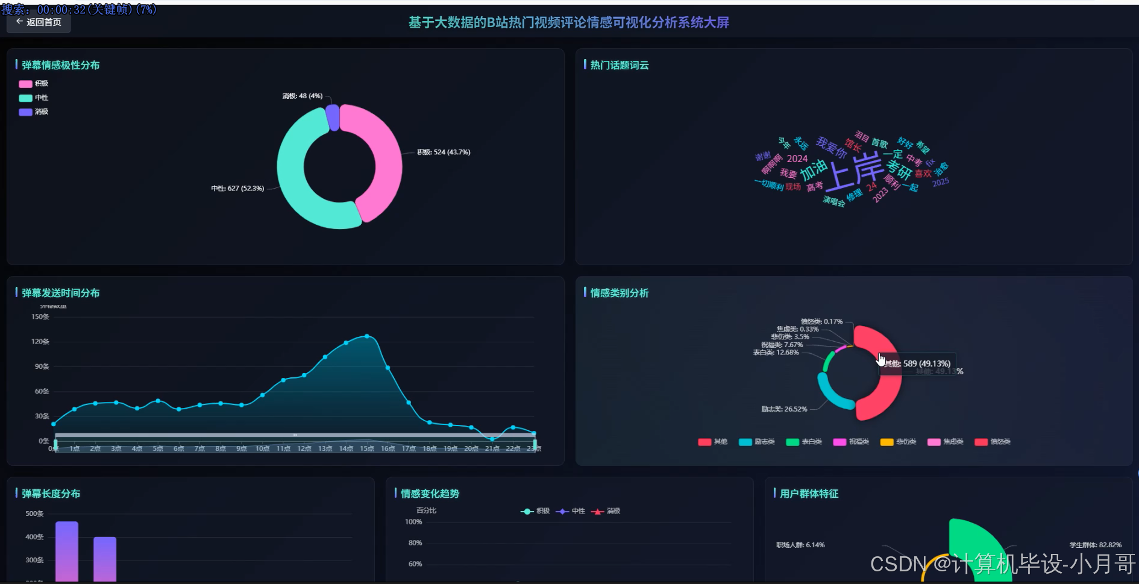Click the label 学生群体: 82.82%
This screenshot has width=1139, height=584.
click(1096, 545)
